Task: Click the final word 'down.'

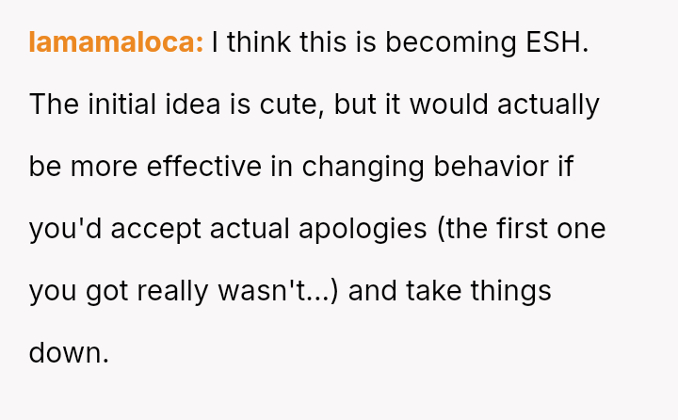Action: (x=69, y=353)
